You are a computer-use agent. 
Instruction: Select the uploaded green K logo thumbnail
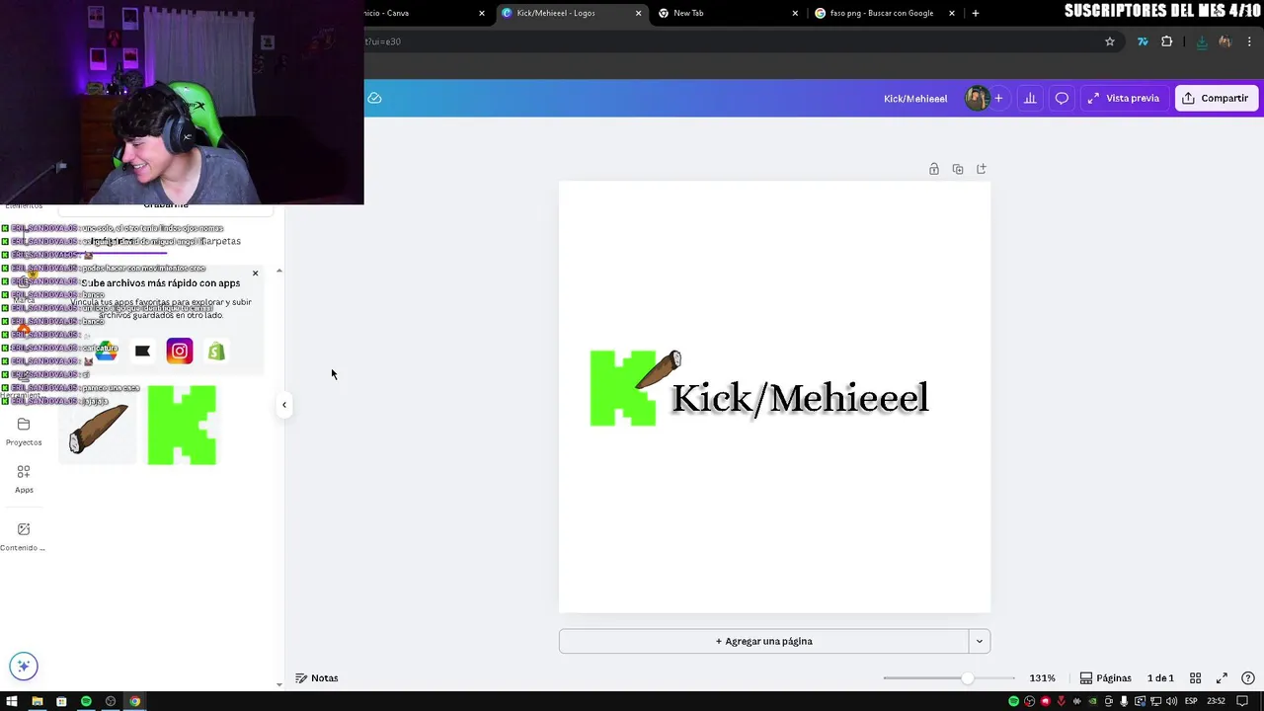click(182, 425)
